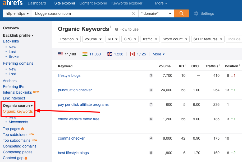The height and width of the screenshot is (162, 242).
Task: Click the orange search magnifier button
Action: pos(182,13)
